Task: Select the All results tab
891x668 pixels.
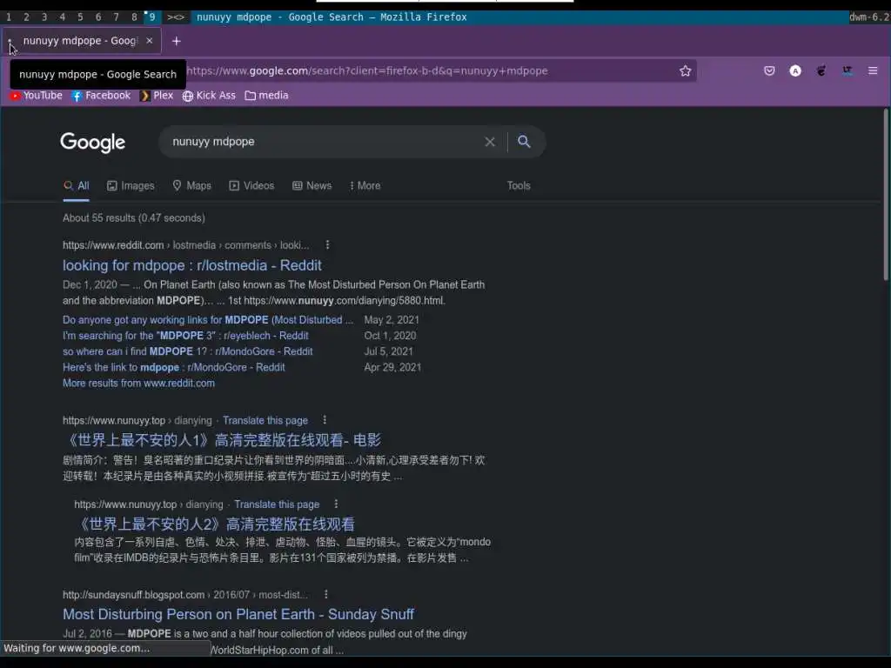Action: click(77, 186)
